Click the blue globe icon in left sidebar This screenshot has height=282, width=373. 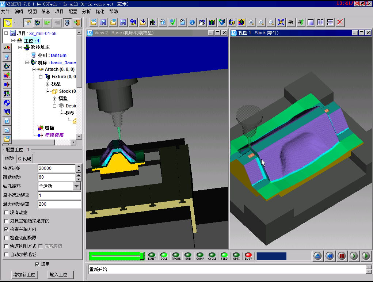tap(7, 103)
